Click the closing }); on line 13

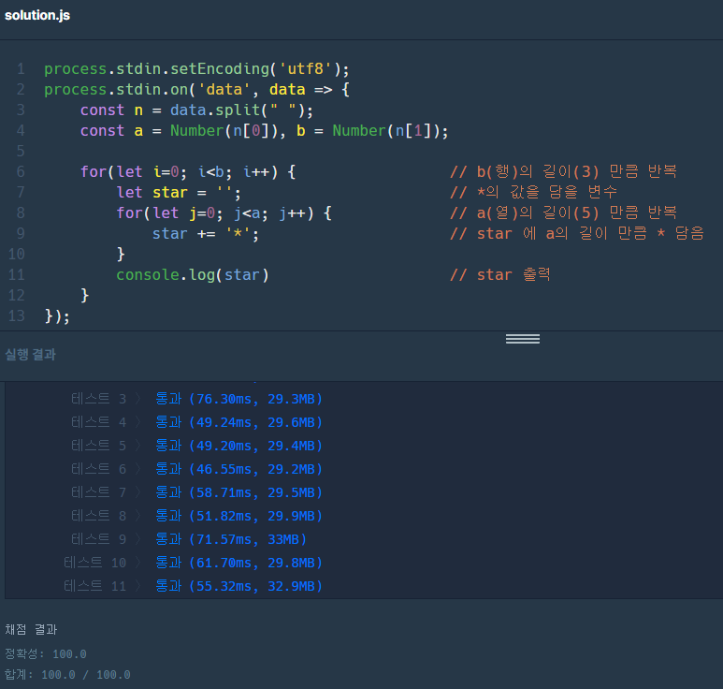click(57, 316)
